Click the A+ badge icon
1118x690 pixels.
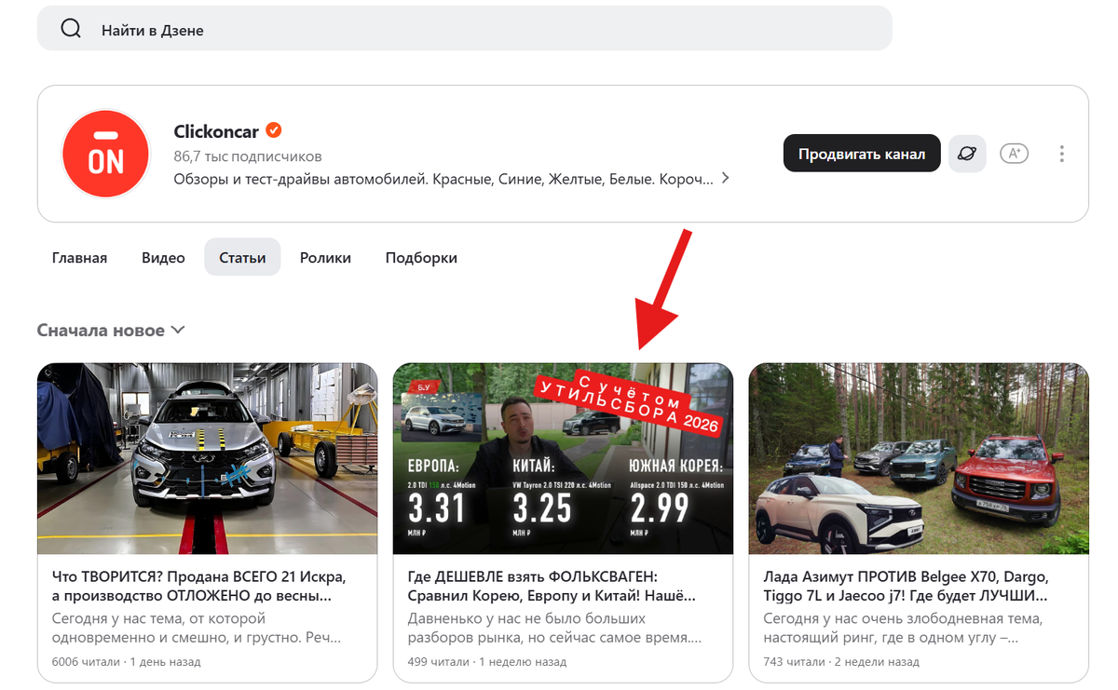pos(1014,154)
